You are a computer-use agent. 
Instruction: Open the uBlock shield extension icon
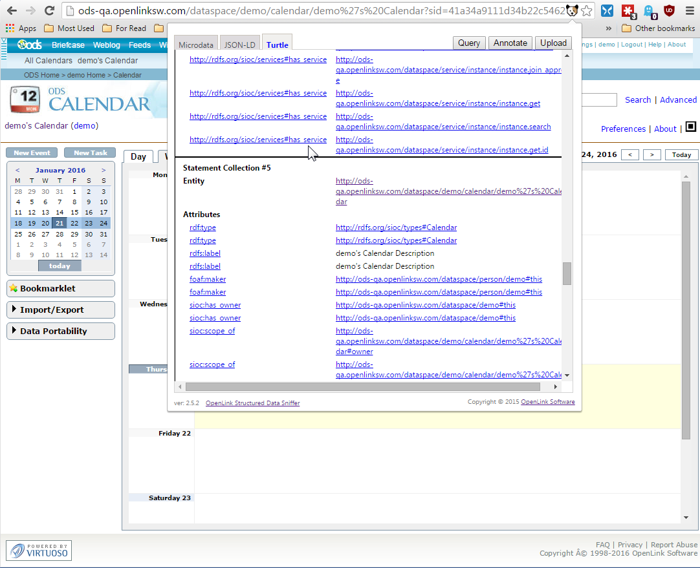click(669, 10)
